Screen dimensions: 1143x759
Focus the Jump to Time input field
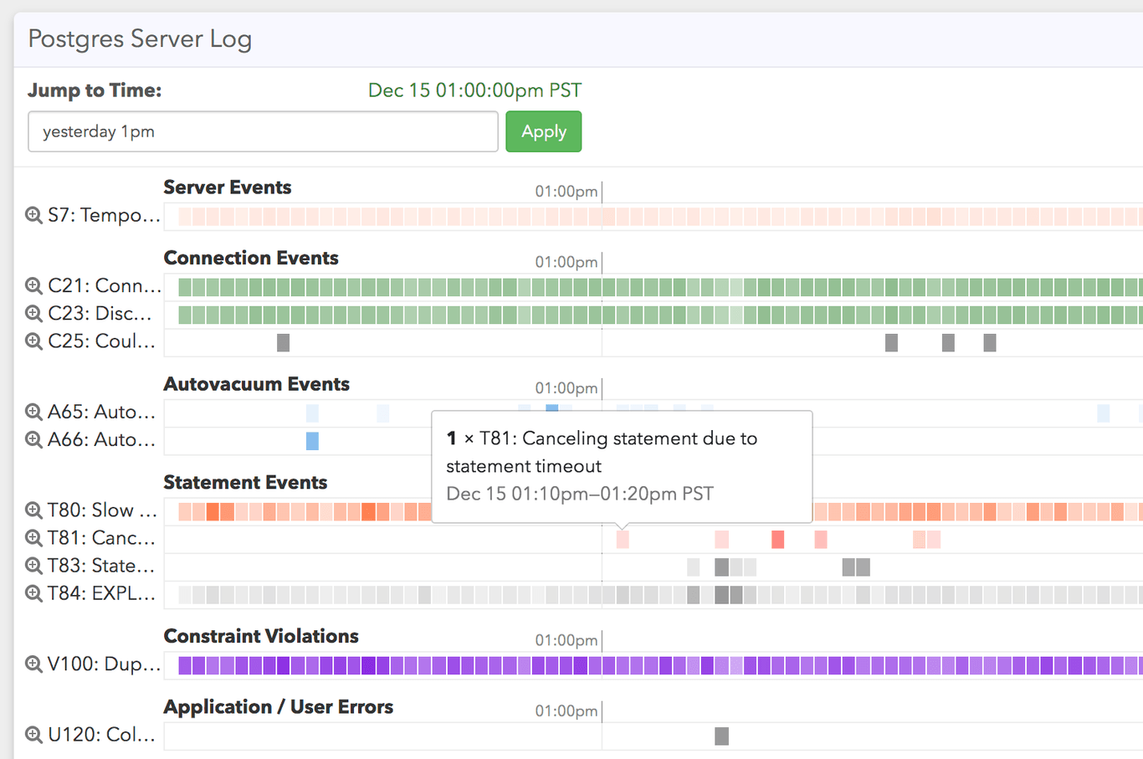(x=263, y=132)
